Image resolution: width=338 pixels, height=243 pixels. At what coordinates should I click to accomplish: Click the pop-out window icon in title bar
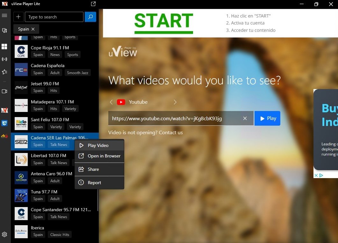[93, 4]
